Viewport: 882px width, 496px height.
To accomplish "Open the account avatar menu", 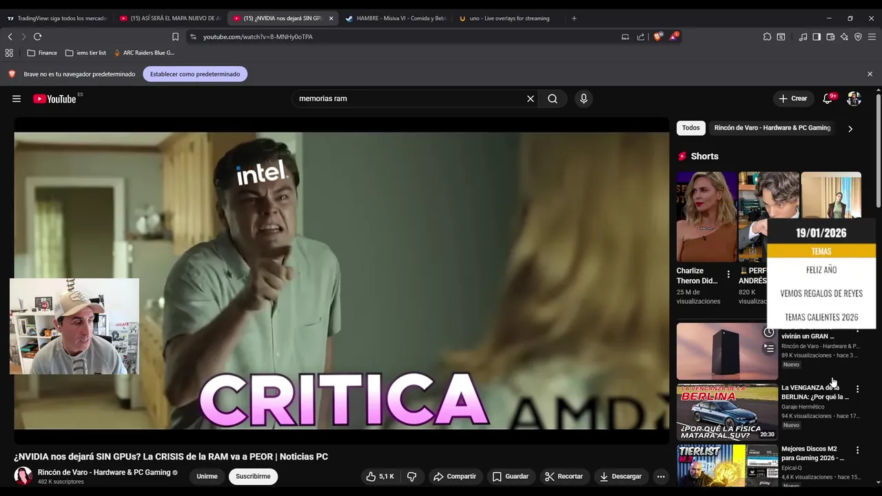I will [x=854, y=99].
